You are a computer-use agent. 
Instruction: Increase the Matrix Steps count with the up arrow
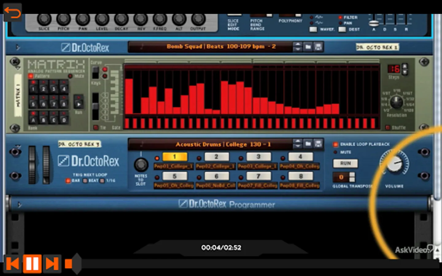point(405,66)
